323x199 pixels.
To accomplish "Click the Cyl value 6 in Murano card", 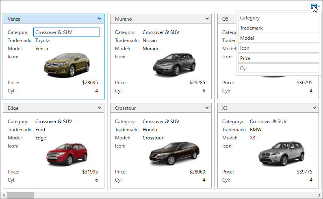I will [204, 91].
